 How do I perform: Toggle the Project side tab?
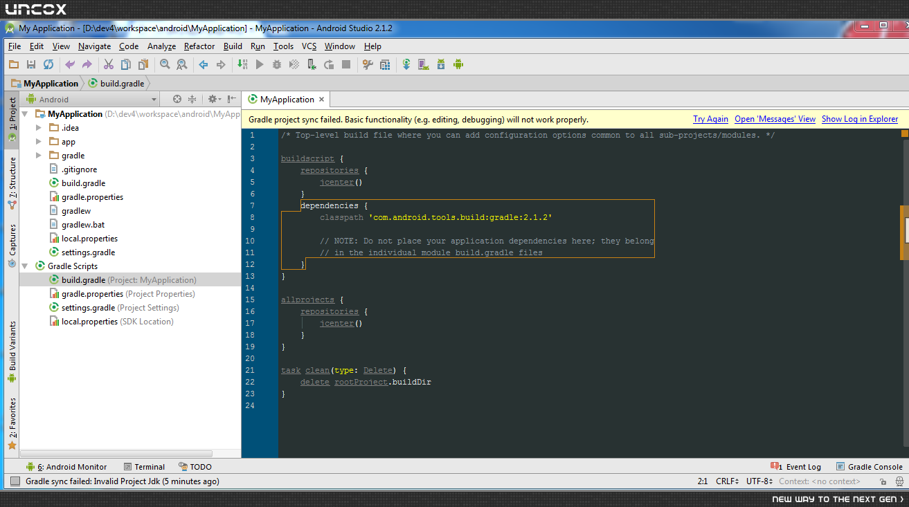pyautogui.click(x=12, y=119)
